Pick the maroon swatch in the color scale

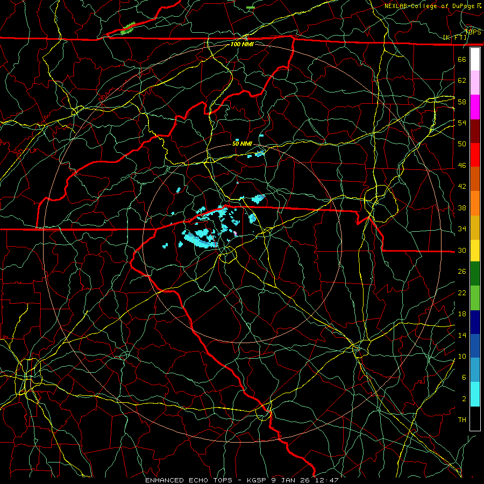tap(475, 131)
